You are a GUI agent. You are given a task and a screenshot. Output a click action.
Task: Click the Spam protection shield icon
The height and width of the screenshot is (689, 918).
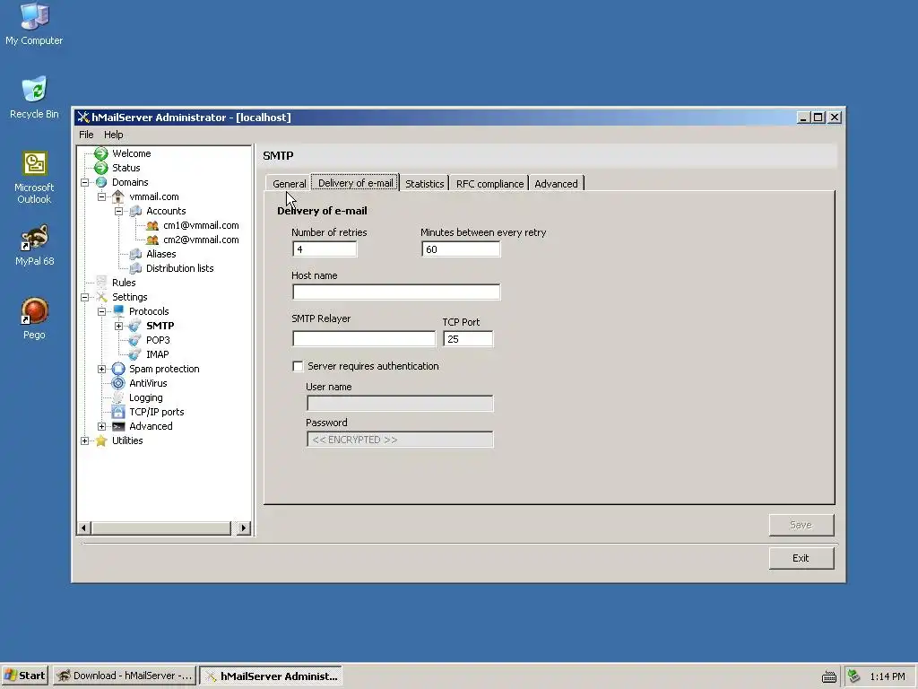(118, 369)
